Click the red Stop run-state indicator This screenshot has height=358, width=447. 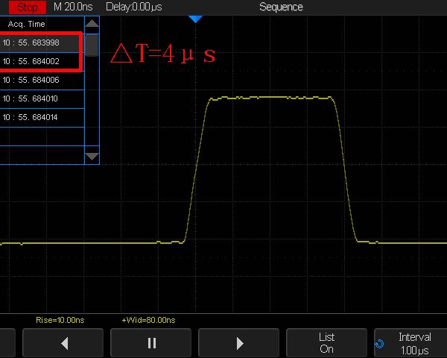click(27, 7)
